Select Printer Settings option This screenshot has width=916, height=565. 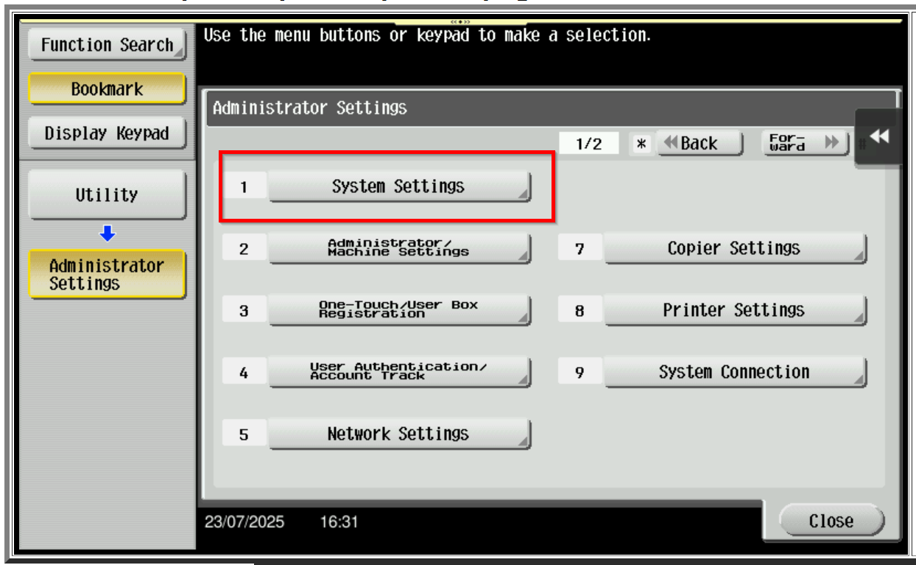[734, 310]
